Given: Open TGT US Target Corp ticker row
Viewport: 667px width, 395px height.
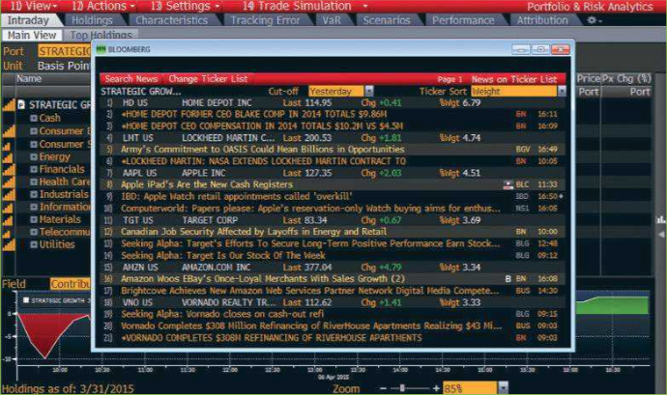Looking at the screenshot, I should pyautogui.click(x=333, y=220).
